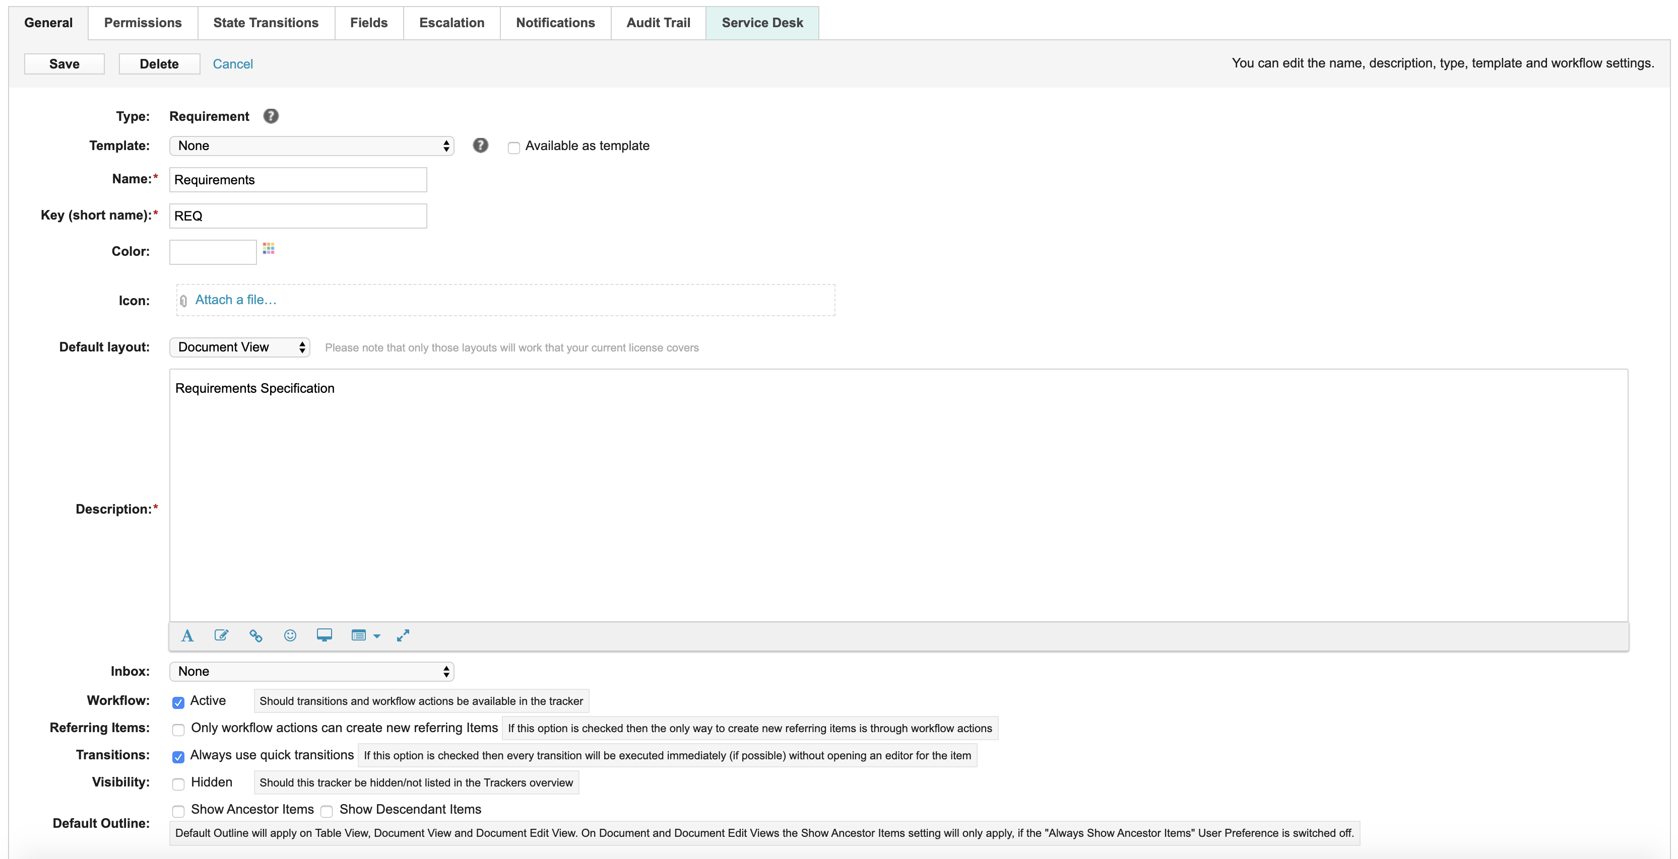Insert a link using the chain icon
The image size is (1678, 859).
pos(255,636)
